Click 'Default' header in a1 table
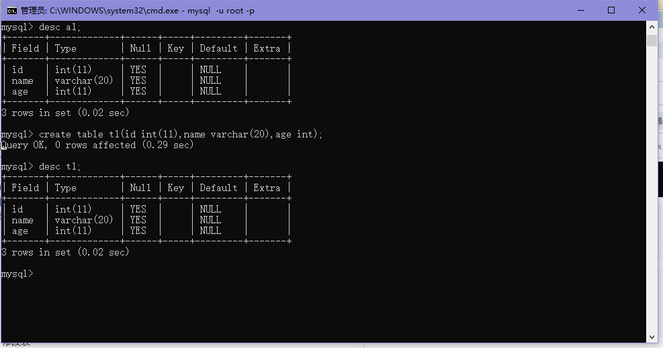The image size is (663, 348). pyautogui.click(x=218, y=48)
